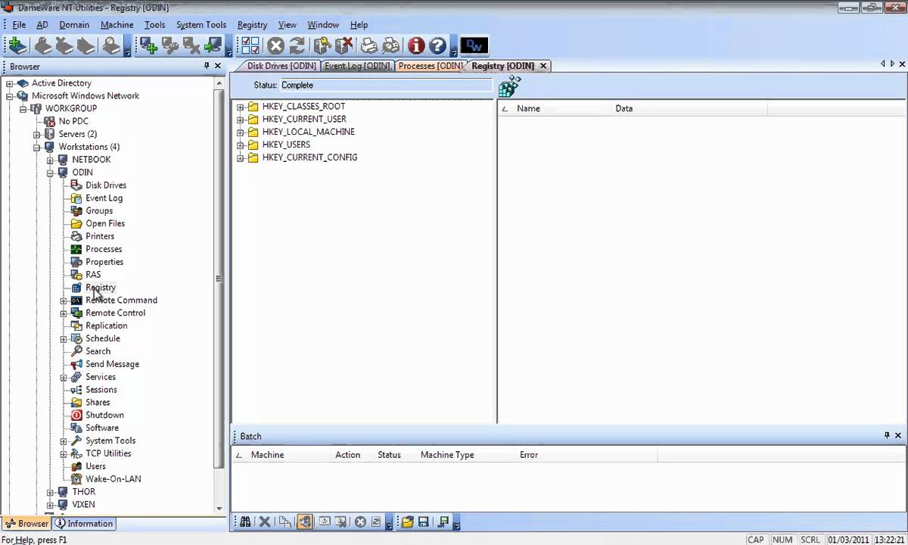
Task: Click the gray circle X stop icon
Action: coord(275,46)
